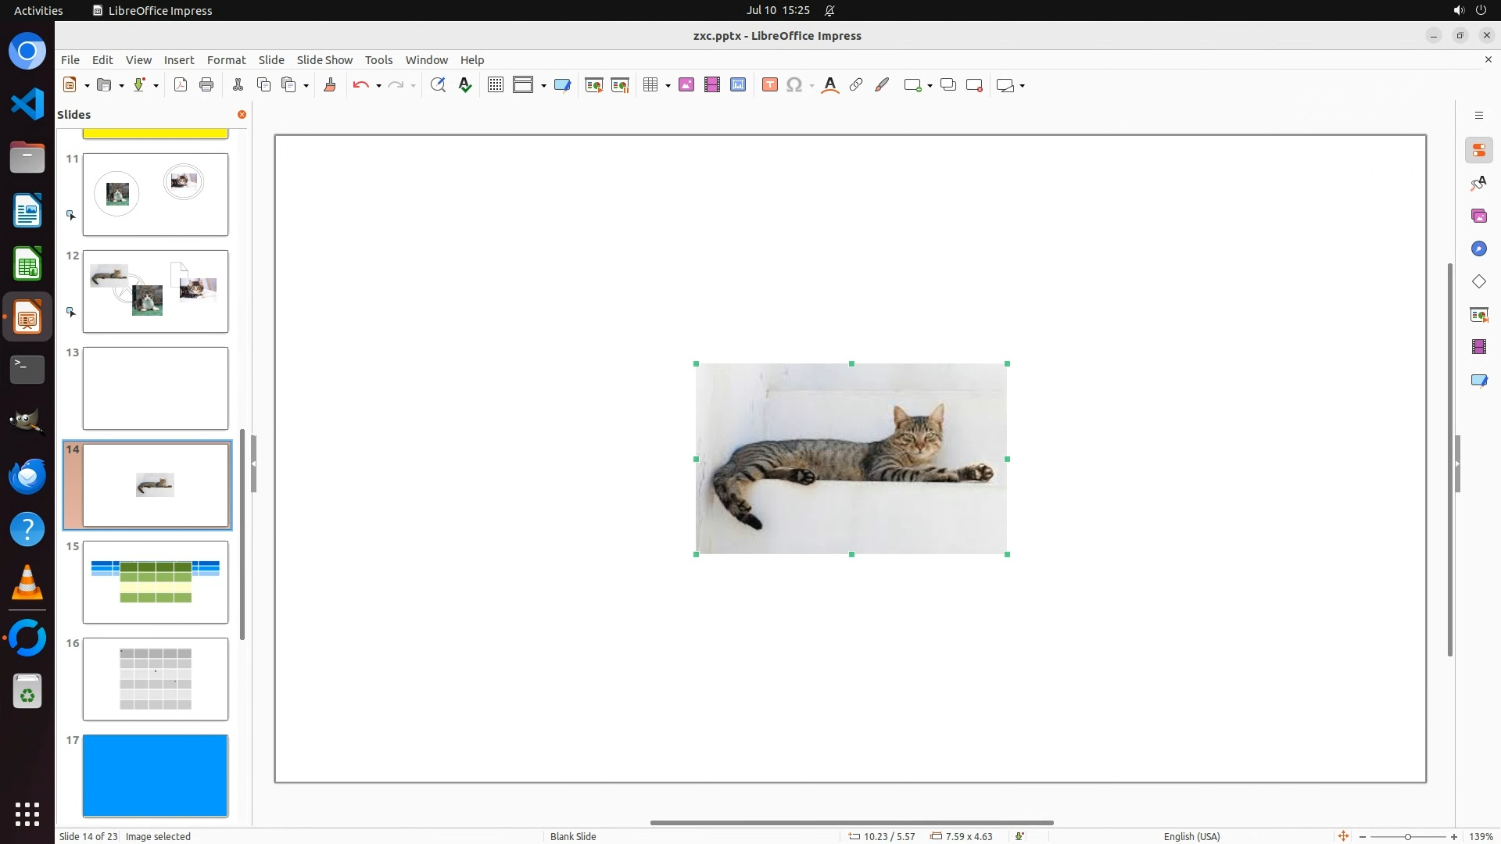
Task: Click the zoom slider in status bar
Action: point(1407,837)
